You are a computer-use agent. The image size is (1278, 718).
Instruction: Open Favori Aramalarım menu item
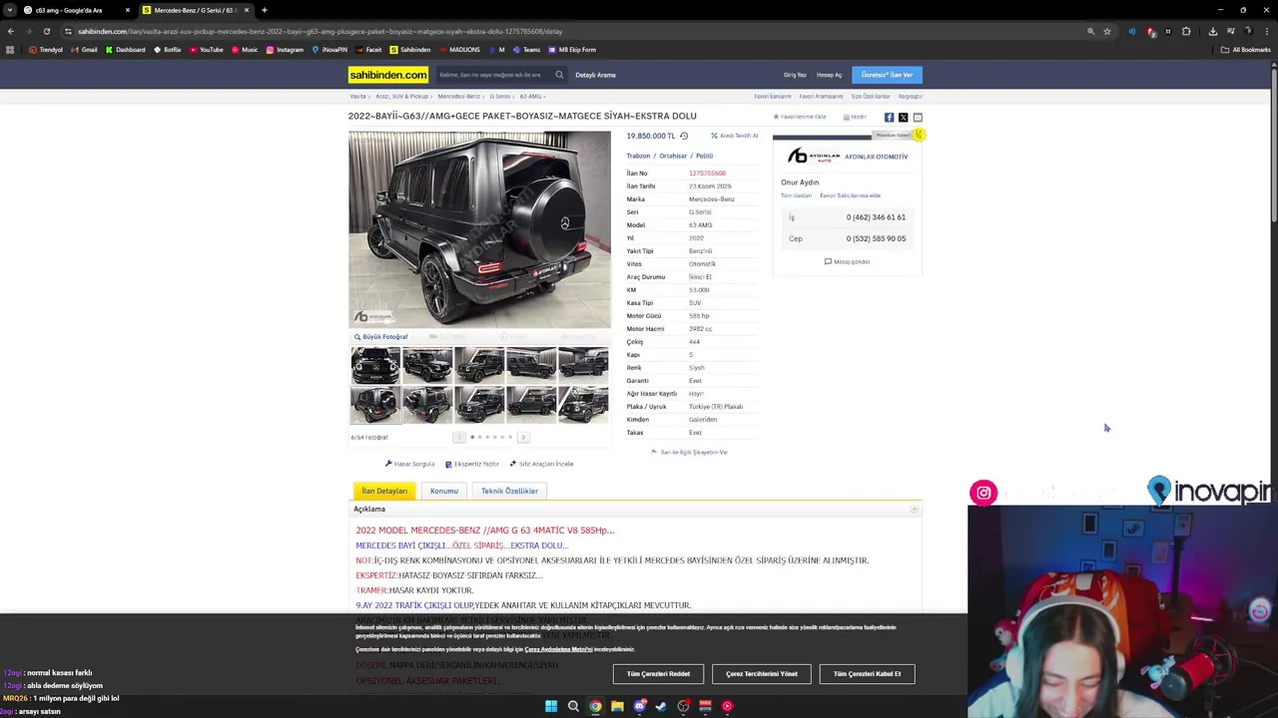click(821, 97)
